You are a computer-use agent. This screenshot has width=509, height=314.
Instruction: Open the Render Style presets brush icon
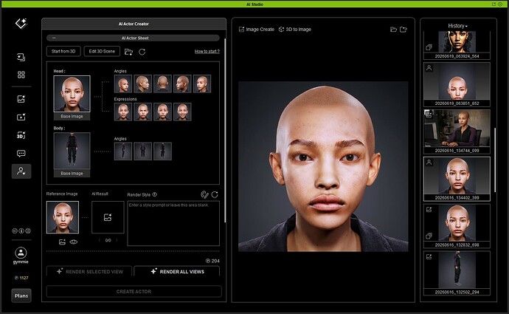pyautogui.click(x=204, y=194)
